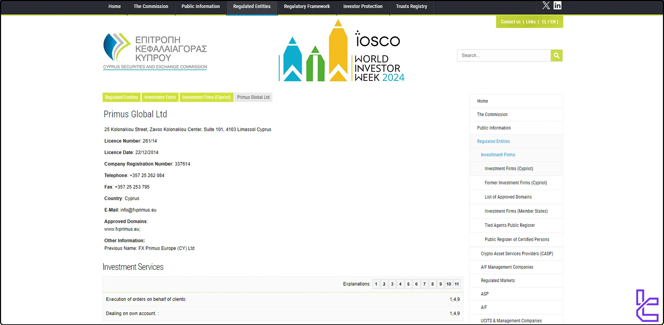The height and width of the screenshot is (325, 664).
Task: Click the CySEC logo
Action: tap(155, 51)
